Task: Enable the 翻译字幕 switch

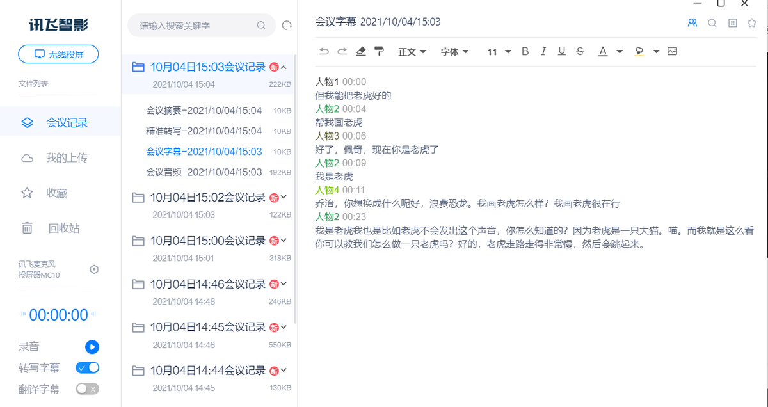Action: point(87,388)
